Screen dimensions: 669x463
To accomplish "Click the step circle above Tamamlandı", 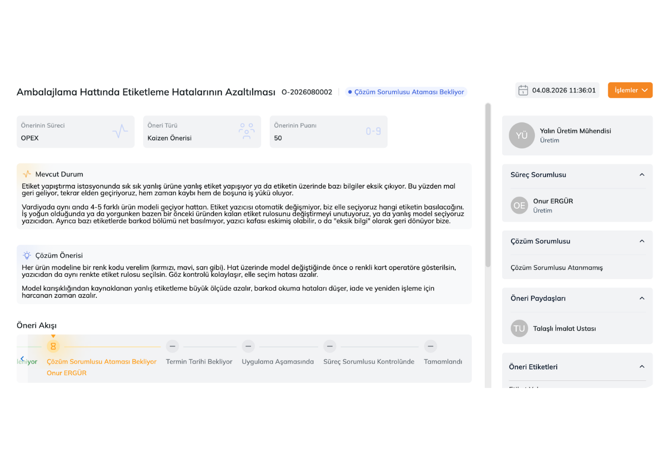I will (431, 346).
